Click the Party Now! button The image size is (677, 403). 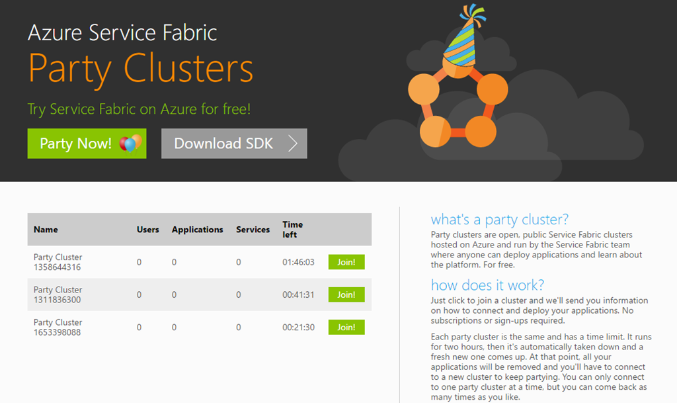[87, 144]
